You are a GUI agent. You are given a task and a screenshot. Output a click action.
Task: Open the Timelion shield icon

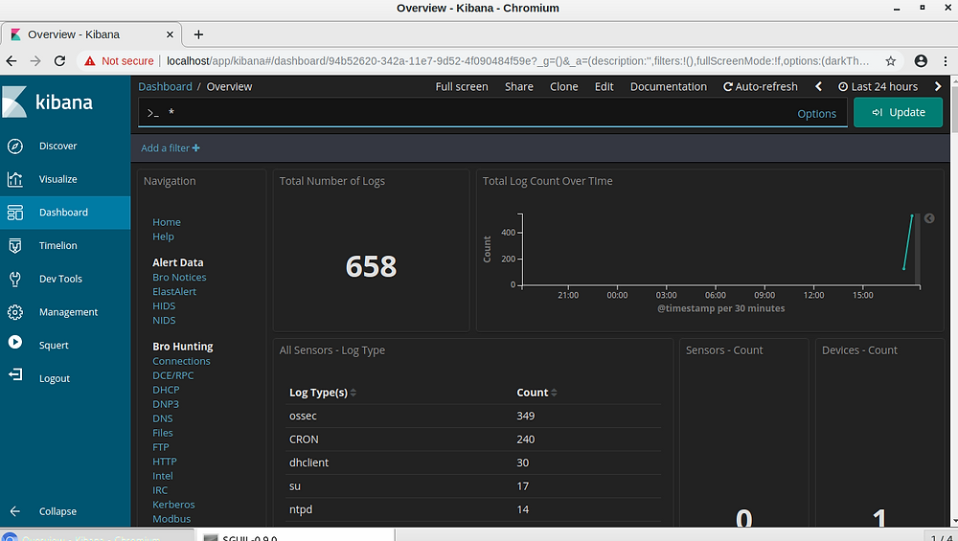tap(15, 245)
